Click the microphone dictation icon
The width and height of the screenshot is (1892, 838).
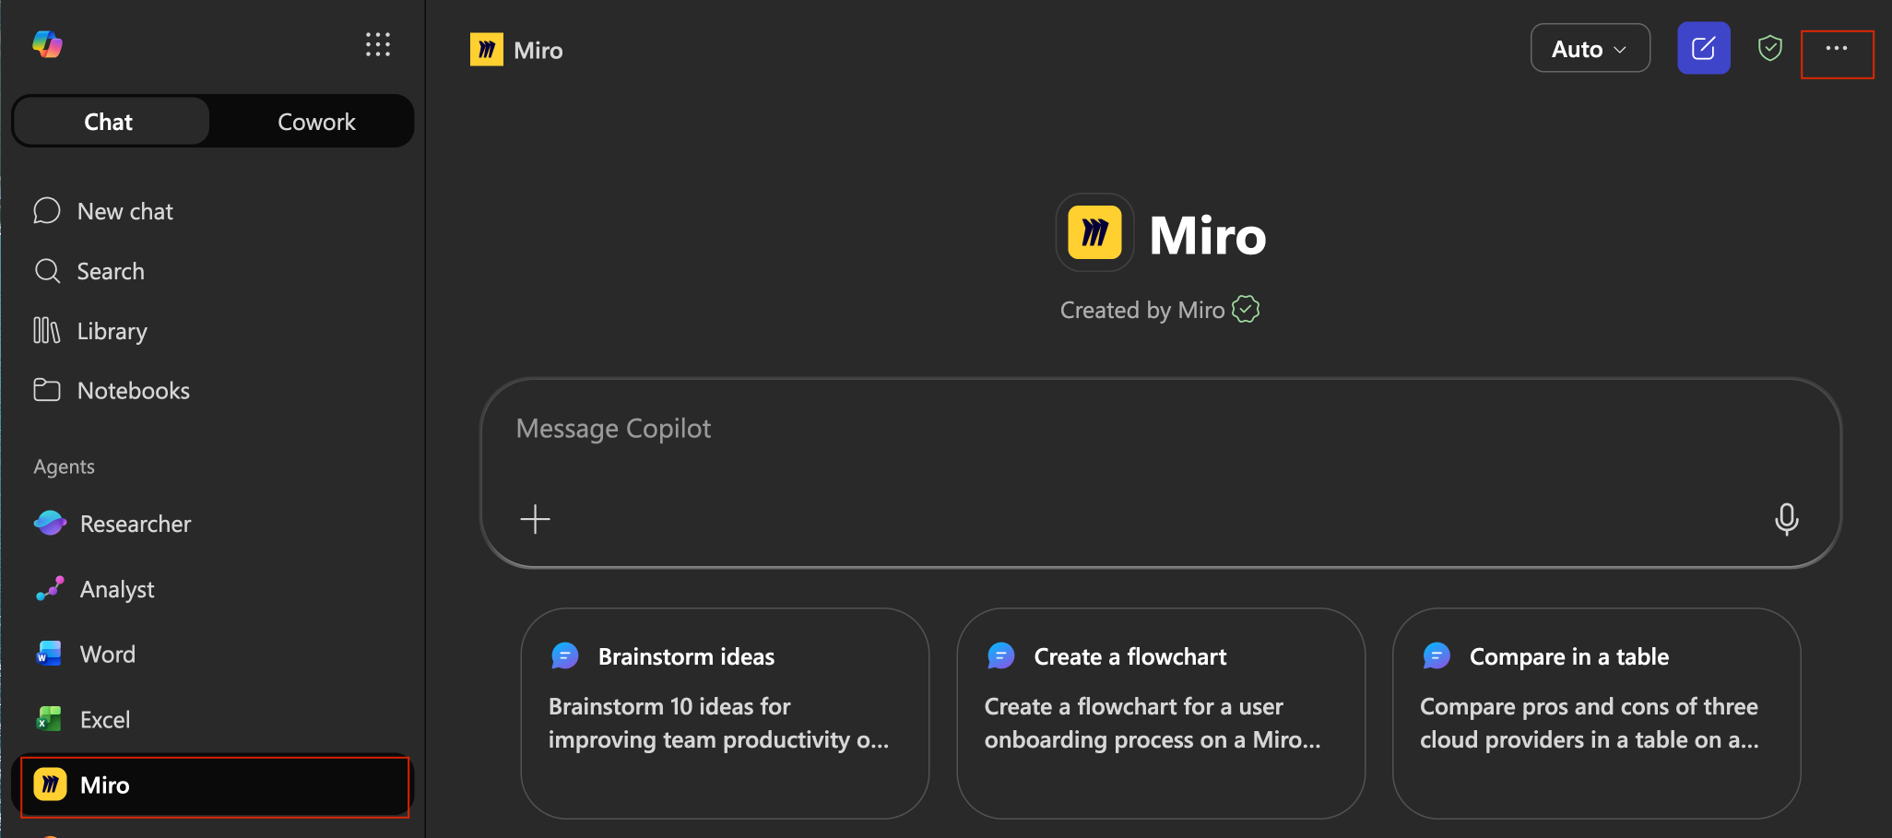[x=1787, y=519]
